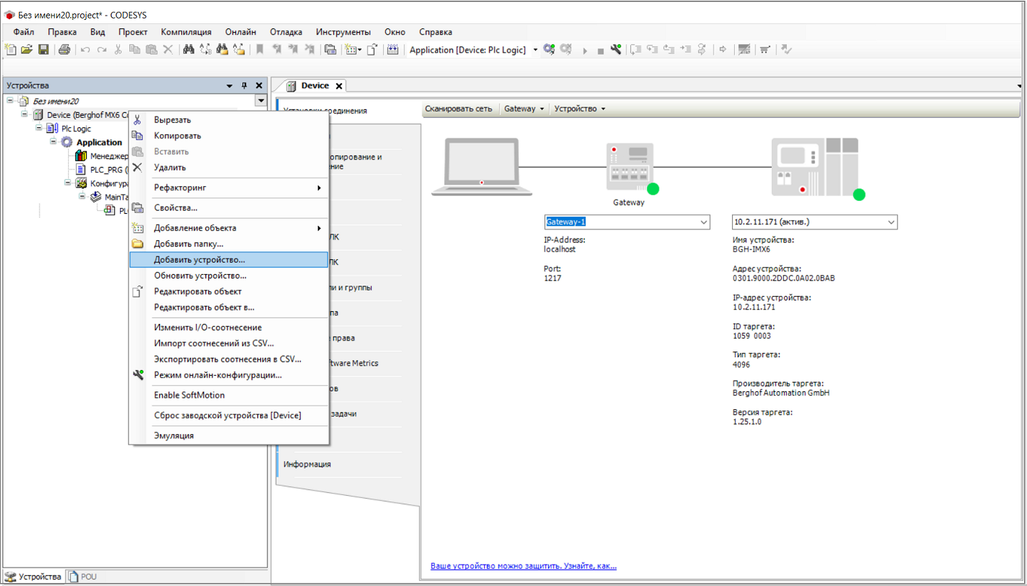The image size is (1027, 586).
Task: Click the Login gear icon with green dot
Action: (x=549, y=50)
